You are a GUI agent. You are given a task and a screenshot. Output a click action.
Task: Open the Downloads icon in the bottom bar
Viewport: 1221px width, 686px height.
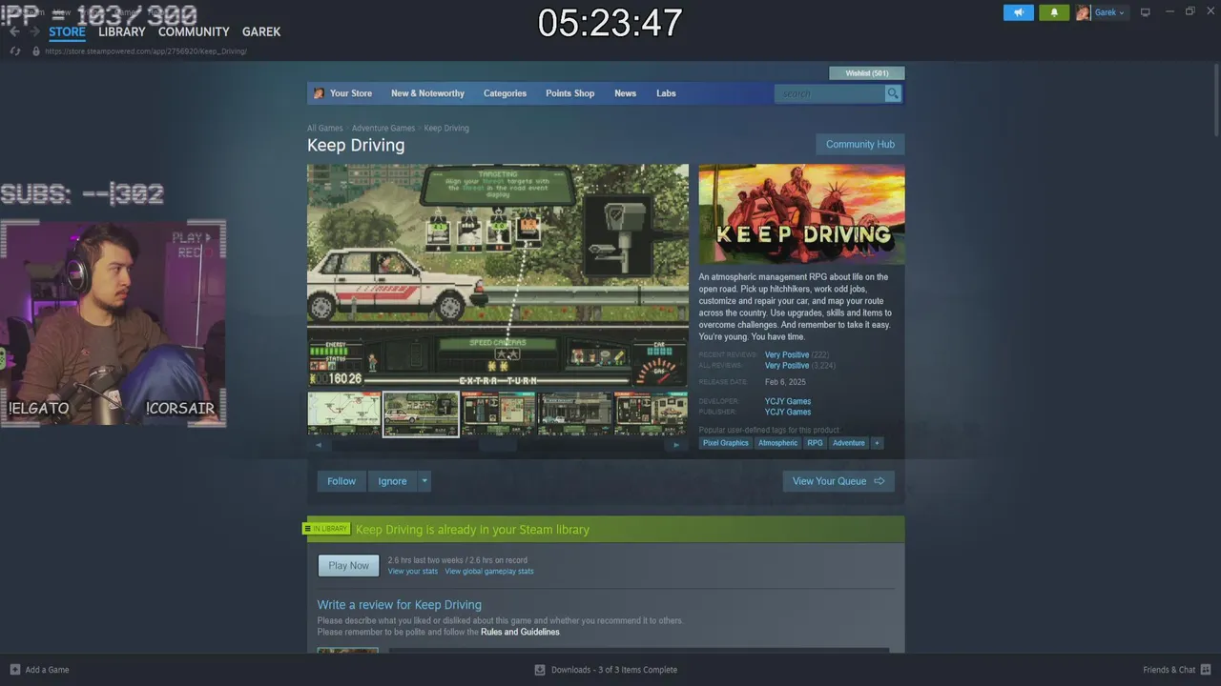pyautogui.click(x=540, y=670)
